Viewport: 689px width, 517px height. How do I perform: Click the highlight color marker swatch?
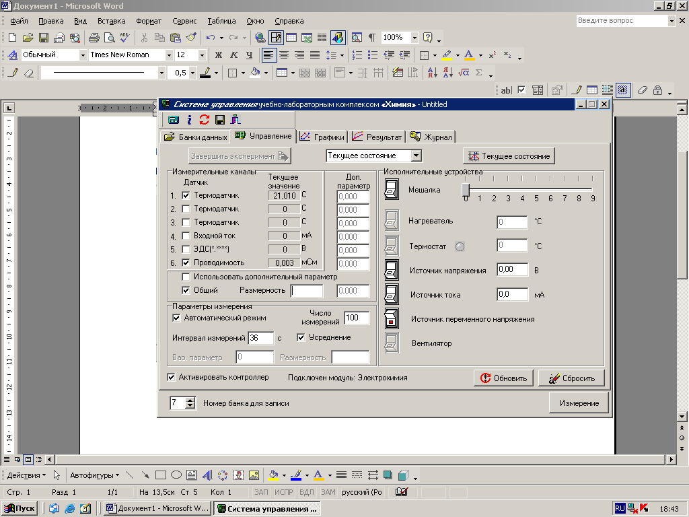(447, 55)
